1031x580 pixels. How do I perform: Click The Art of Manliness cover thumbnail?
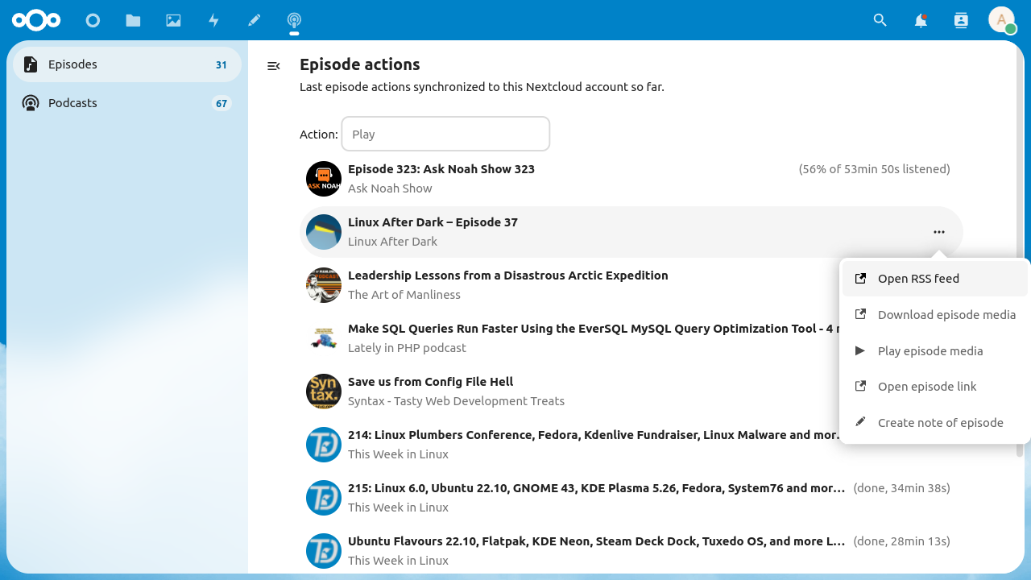pyautogui.click(x=324, y=285)
